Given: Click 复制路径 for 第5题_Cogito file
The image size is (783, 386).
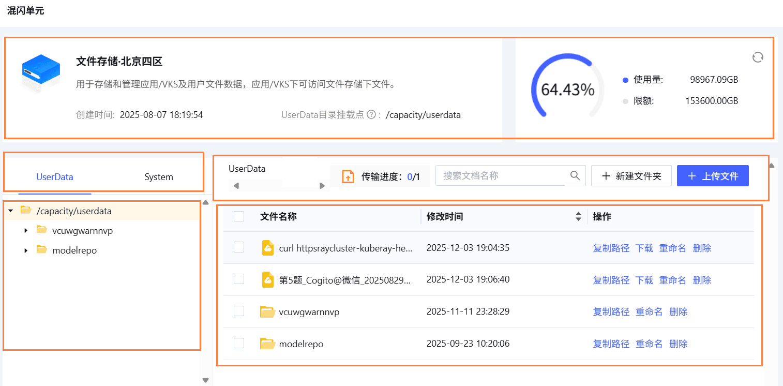Looking at the screenshot, I should pos(611,280).
